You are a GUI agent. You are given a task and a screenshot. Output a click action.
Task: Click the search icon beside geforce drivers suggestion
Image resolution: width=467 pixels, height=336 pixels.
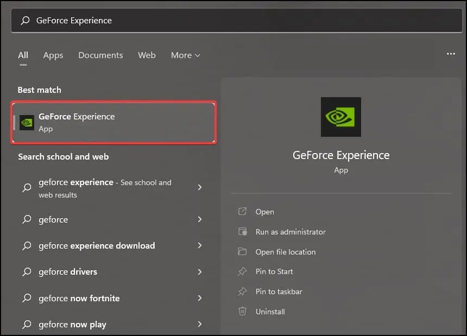(27, 272)
